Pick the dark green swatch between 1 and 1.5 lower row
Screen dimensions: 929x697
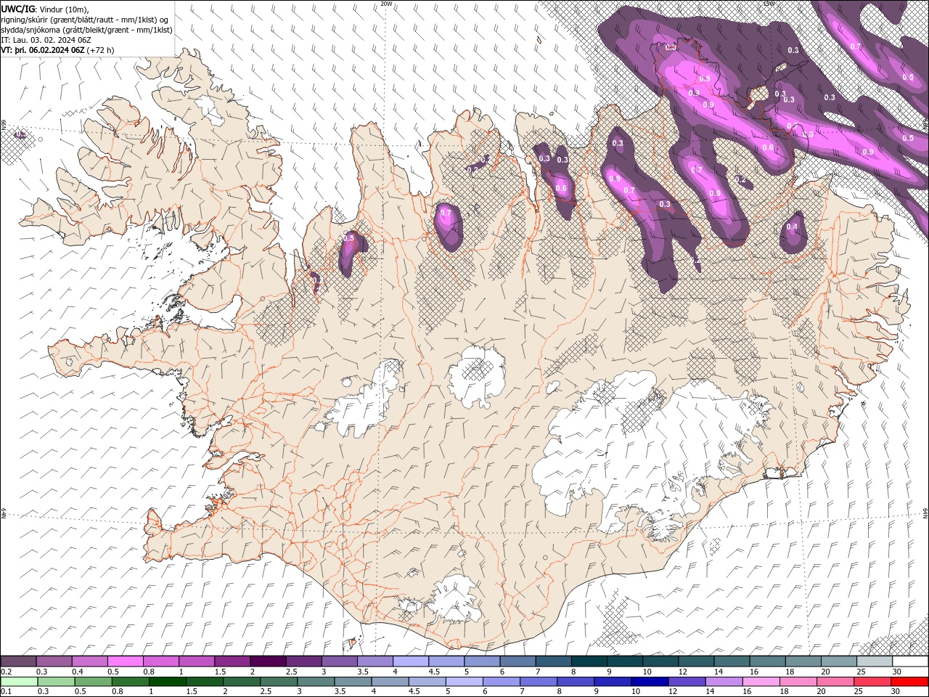[167, 682]
